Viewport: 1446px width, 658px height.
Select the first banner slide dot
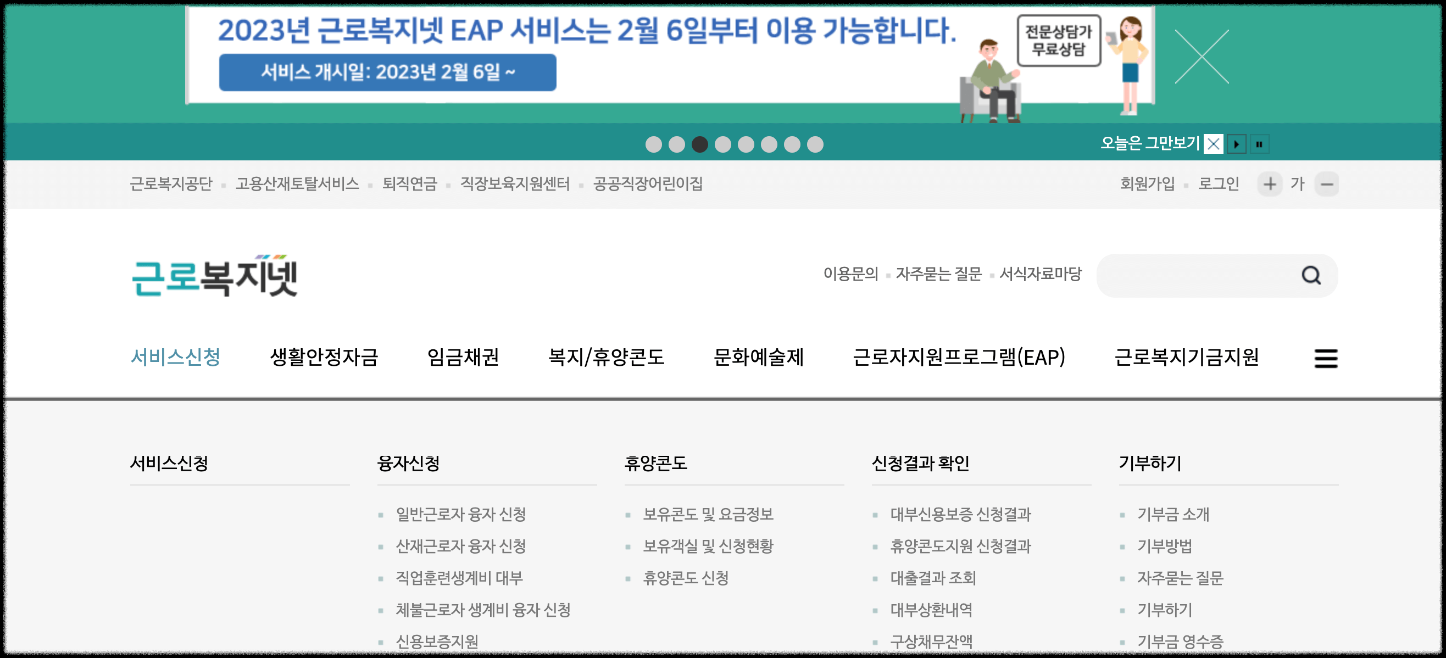(x=653, y=144)
